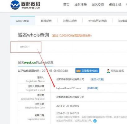127x124 pixels.
Task: Click the Sponsoring Registrar row value
Action: (x=70, y=97)
